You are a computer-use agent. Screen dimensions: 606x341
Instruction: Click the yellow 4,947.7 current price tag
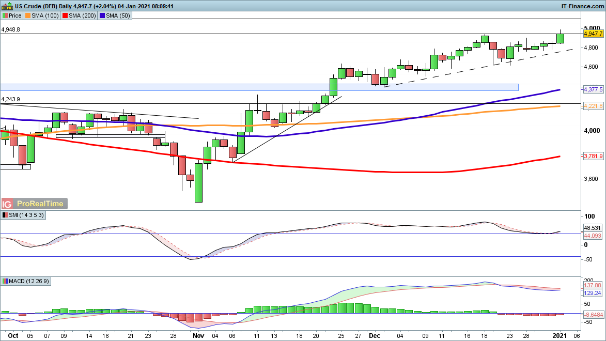593,34
